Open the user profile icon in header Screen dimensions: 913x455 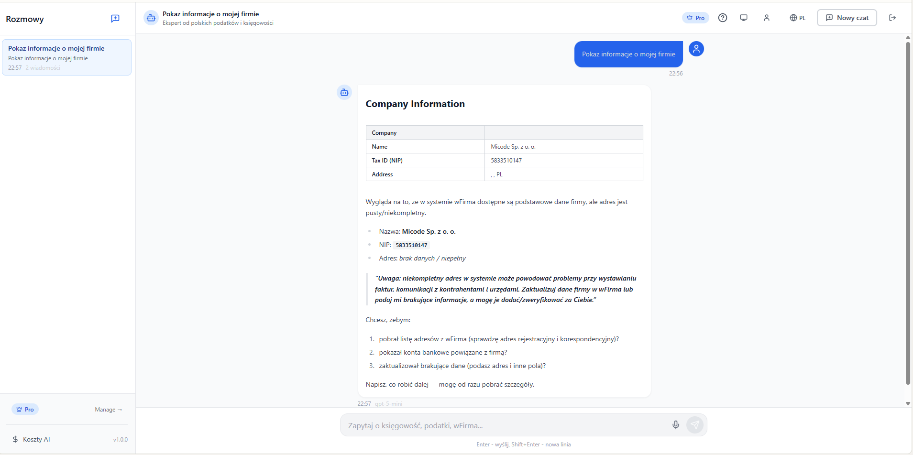tap(767, 18)
